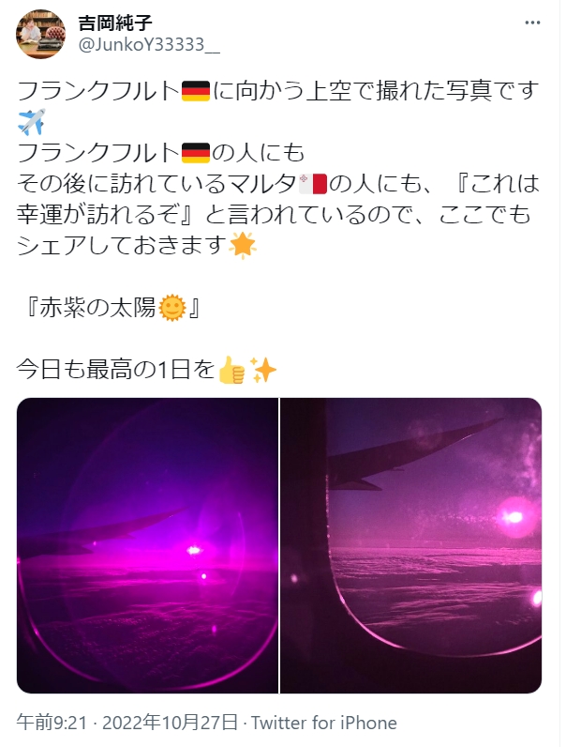The image size is (566, 747).
Task: Click the first German flag emoji
Action: [x=196, y=91]
